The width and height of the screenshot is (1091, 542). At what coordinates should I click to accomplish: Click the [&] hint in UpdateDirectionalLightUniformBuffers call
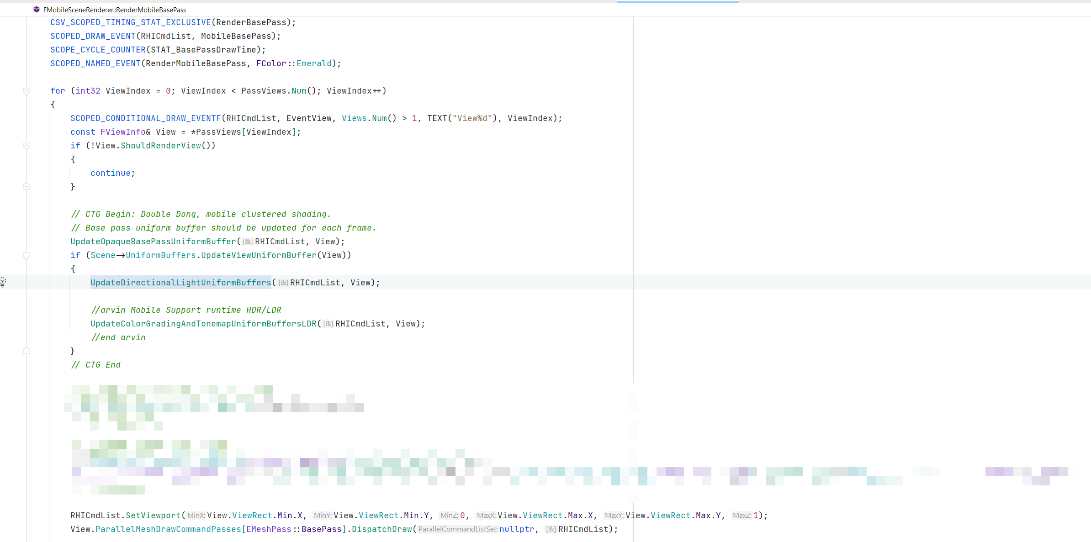[283, 283]
